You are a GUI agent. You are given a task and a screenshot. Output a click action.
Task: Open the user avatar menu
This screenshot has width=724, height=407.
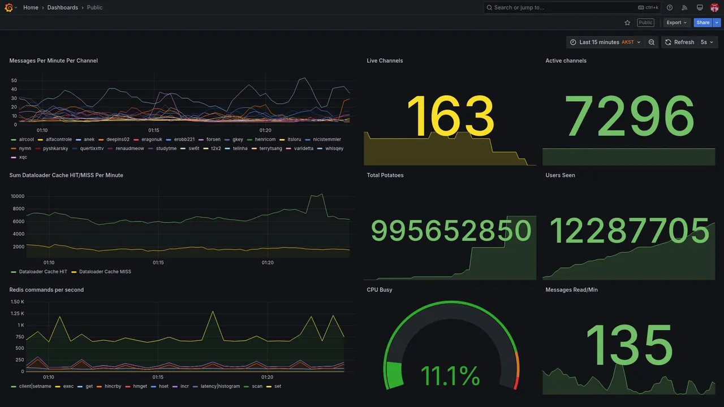click(x=714, y=7)
